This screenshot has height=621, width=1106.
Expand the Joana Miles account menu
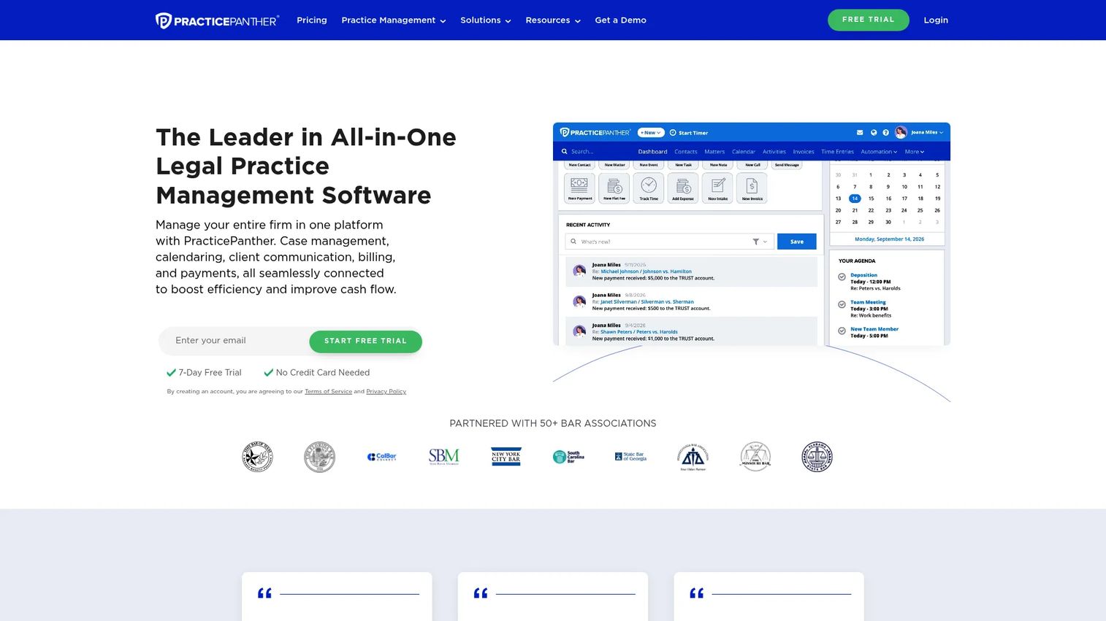pyautogui.click(x=920, y=133)
